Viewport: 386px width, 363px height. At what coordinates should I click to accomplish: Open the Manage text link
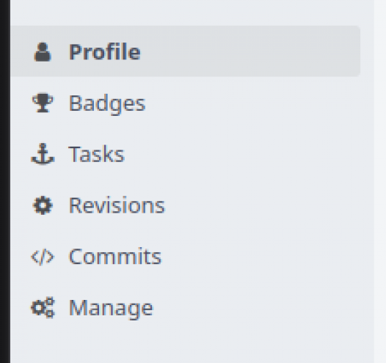[x=111, y=309]
